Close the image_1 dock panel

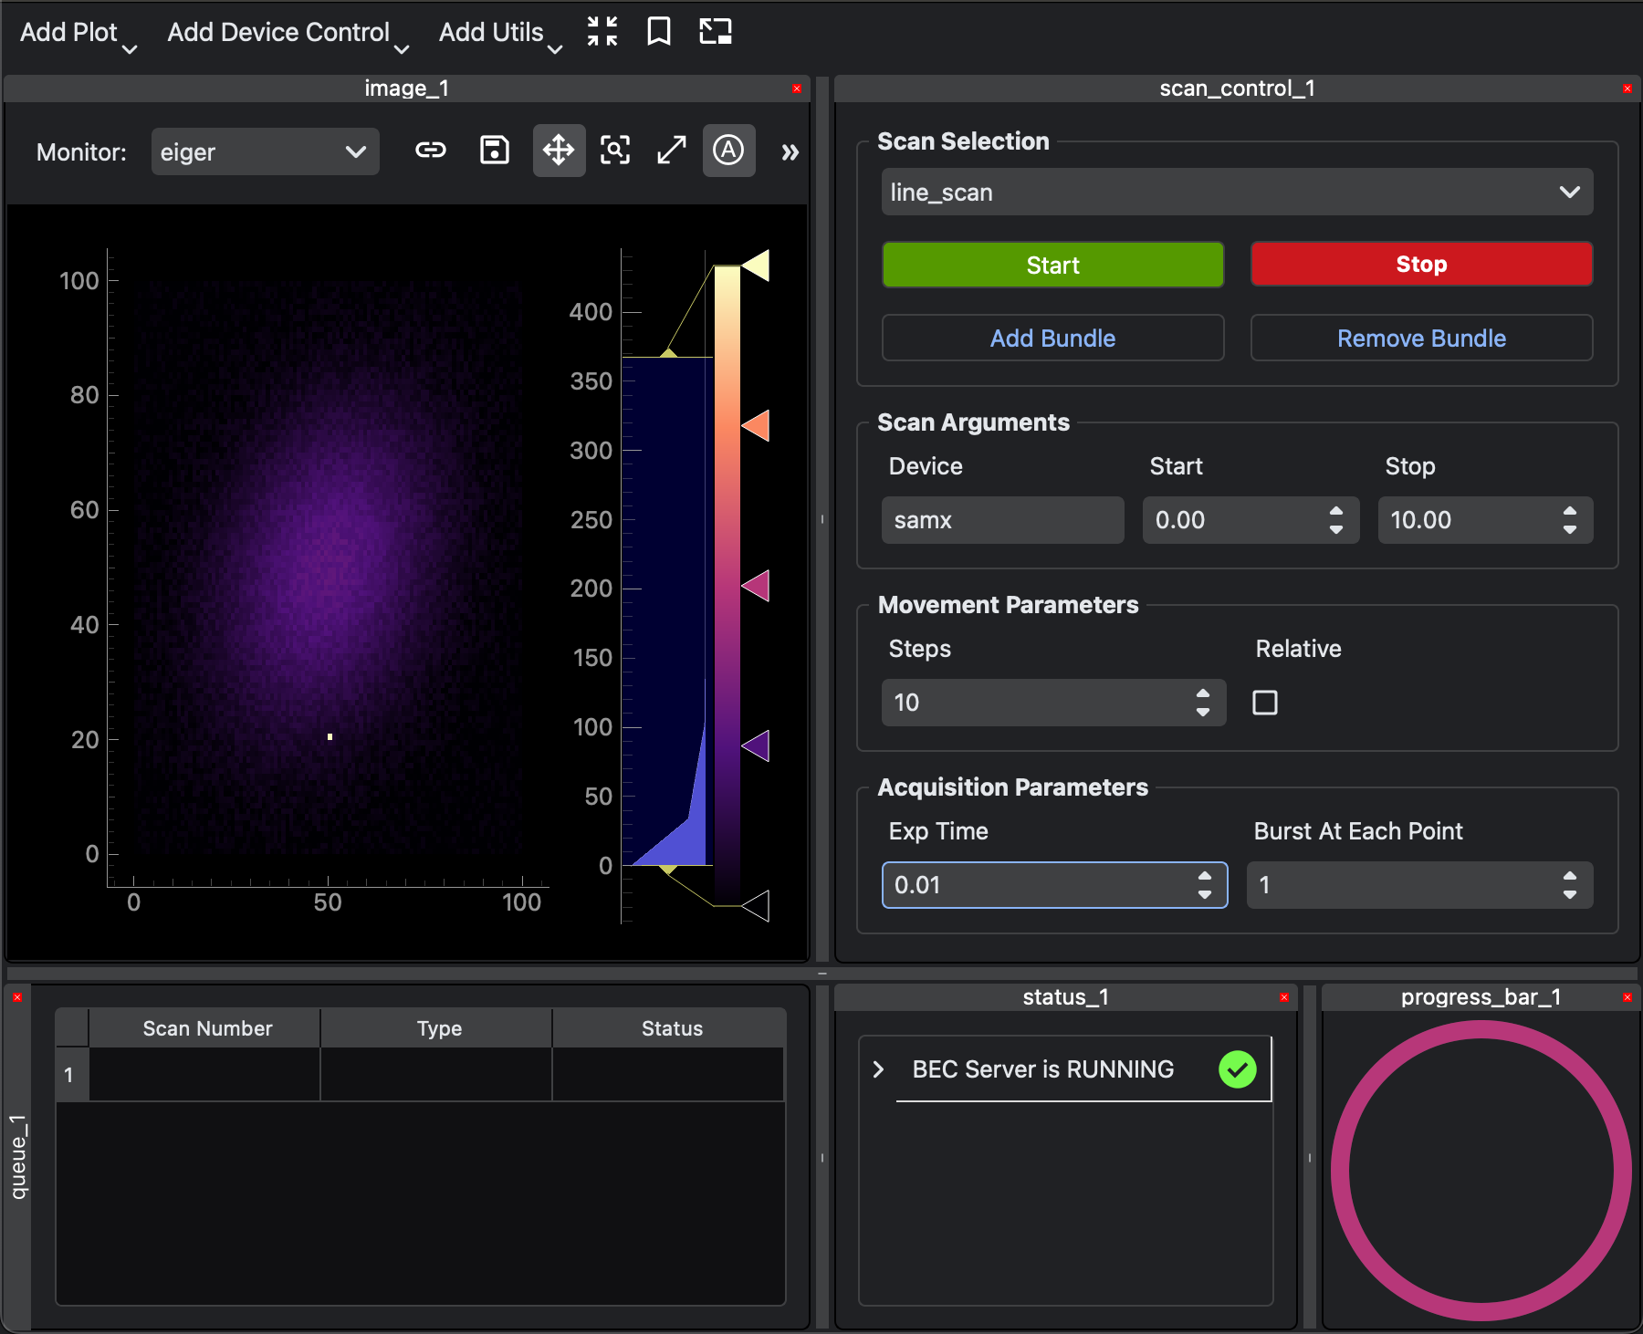click(x=797, y=89)
